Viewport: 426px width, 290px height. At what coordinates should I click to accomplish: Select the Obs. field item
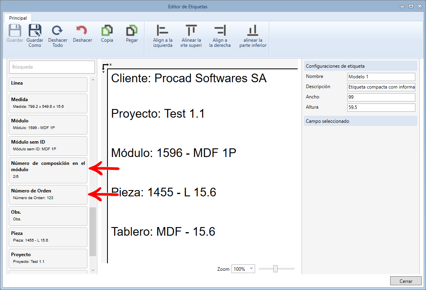[x=48, y=216]
